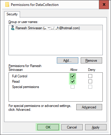Screen dimensions: 111x135
Task: Remove the selected user
Action: [x=91, y=61]
